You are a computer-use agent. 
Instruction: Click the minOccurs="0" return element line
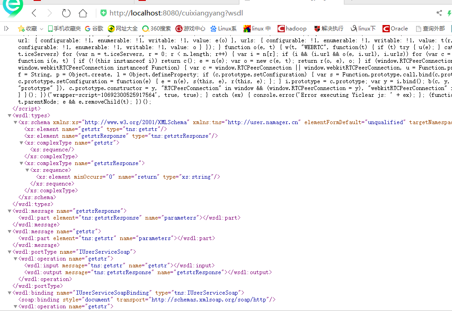[x=128, y=177]
